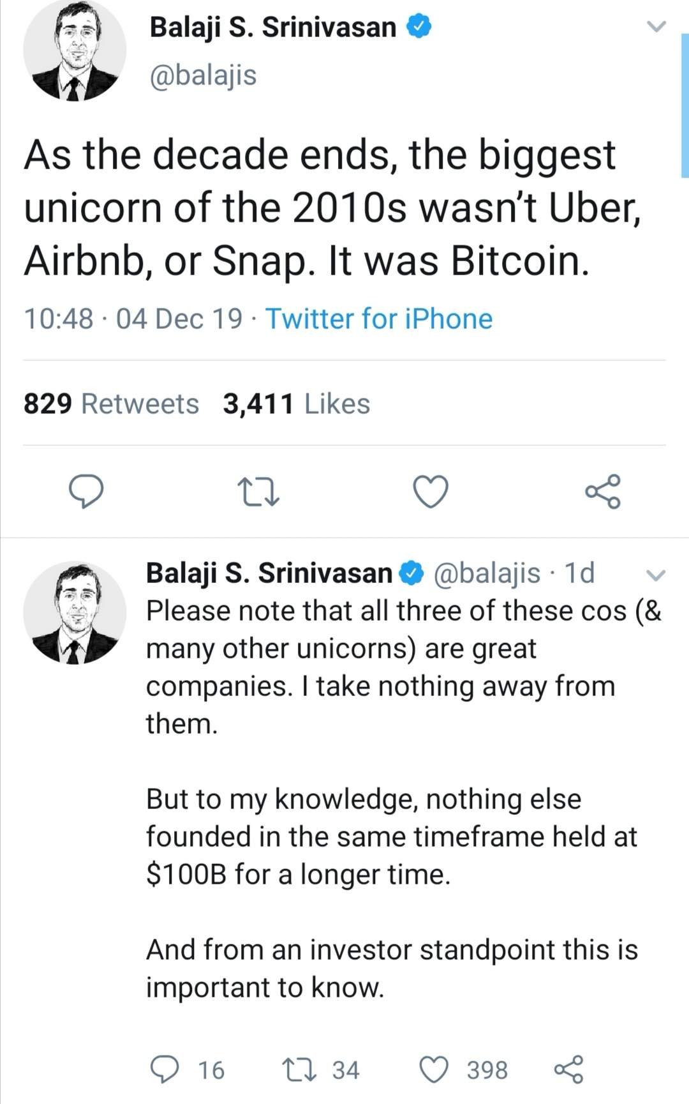Open the 10:48 04 Dec 19 timestamp

pos(133,319)
